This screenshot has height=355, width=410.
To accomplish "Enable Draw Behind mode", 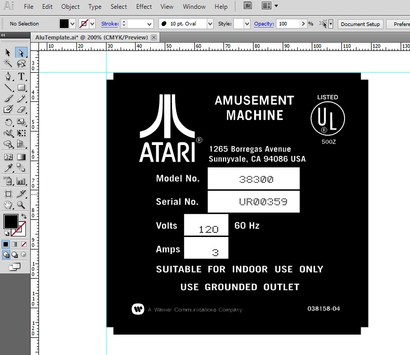I will [15, 255].
